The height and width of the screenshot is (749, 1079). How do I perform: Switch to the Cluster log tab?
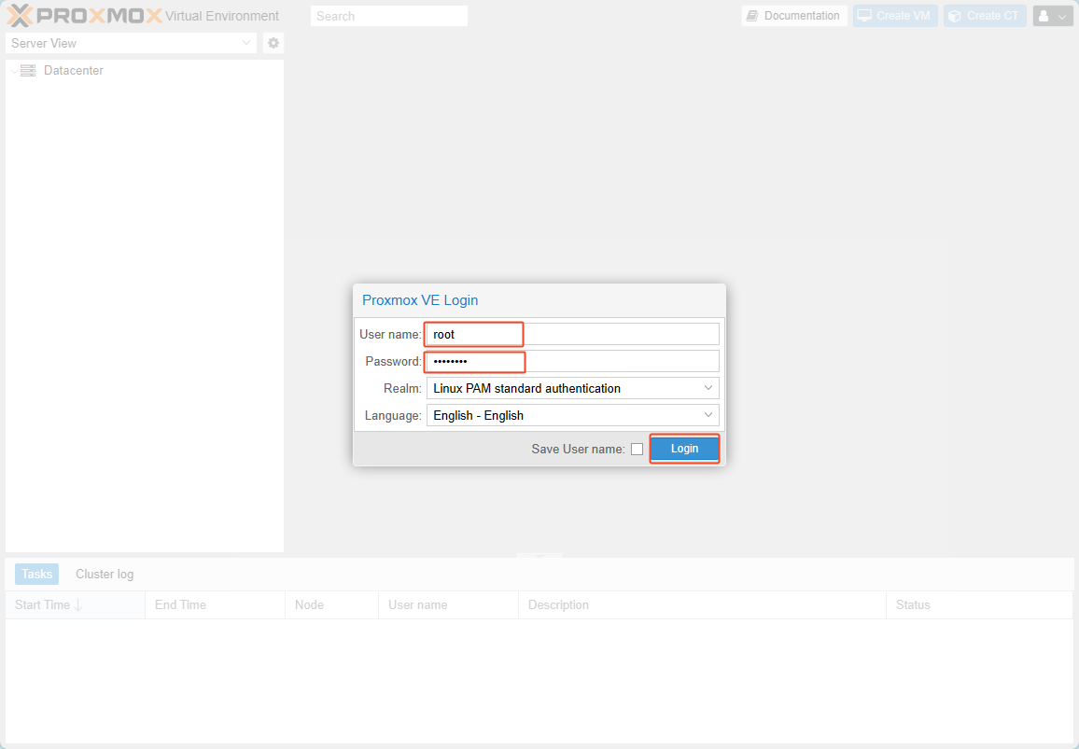click(x=105, y=575)
